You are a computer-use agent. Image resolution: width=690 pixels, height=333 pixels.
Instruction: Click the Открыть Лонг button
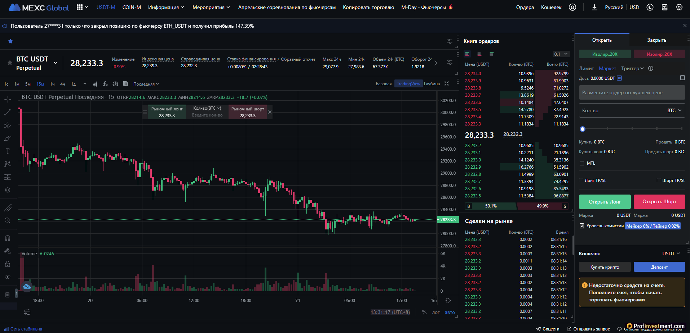(605, 202)
